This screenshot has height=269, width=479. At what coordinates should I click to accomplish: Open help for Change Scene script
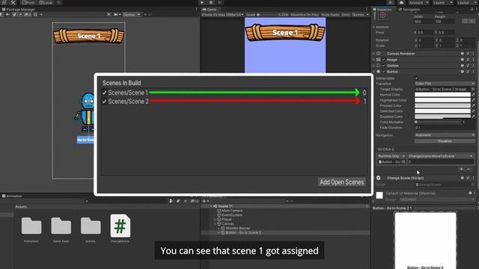pyautogui.click(x=463, y=178)
